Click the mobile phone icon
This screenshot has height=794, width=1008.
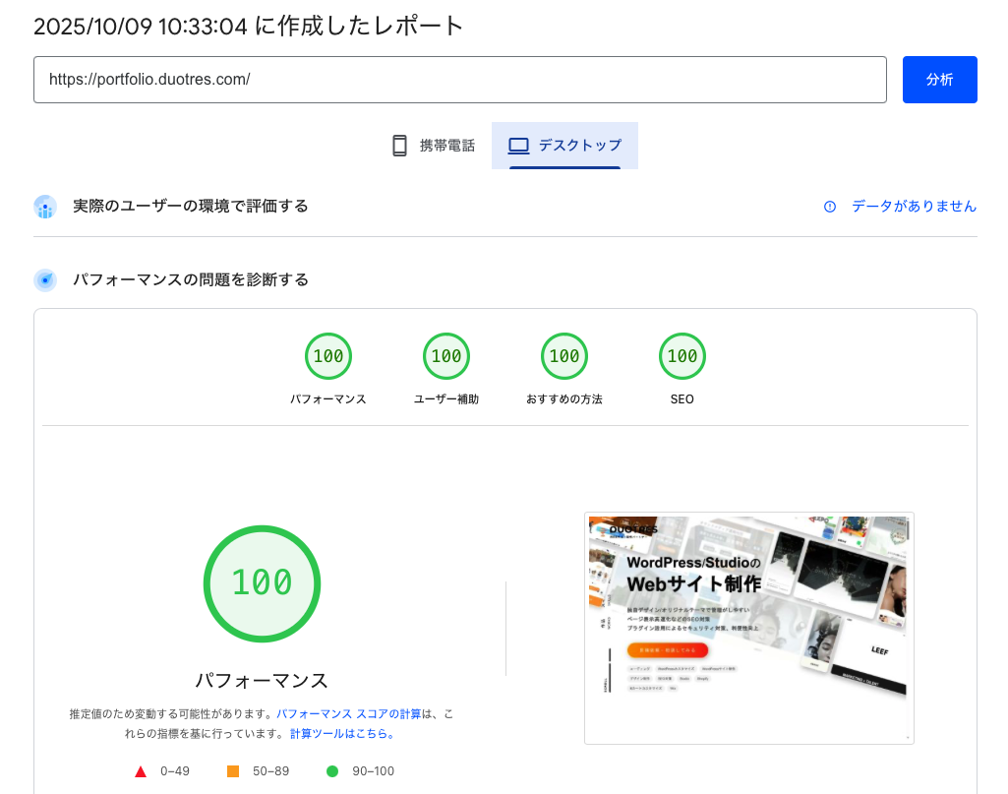coord(399,146)
